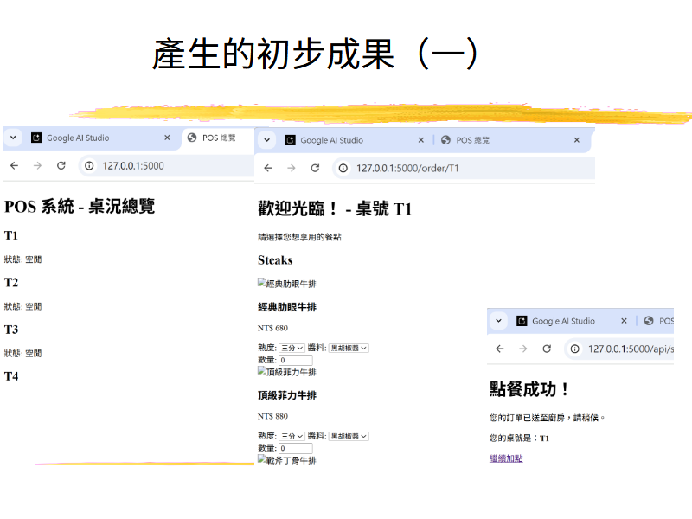This screenshot has height=519, width=692.
Task: Click the 數量 field for 經典肋眼牛排
Action: (x=295, y=360)
